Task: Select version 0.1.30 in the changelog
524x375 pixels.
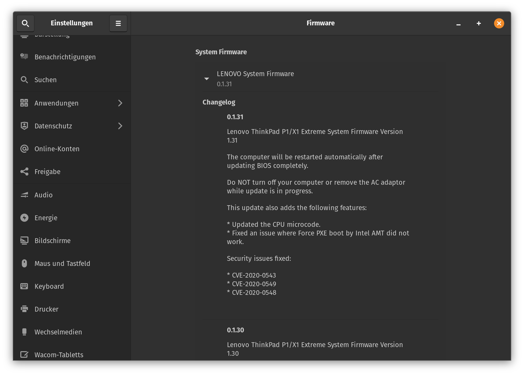Action: coord(235,330)
